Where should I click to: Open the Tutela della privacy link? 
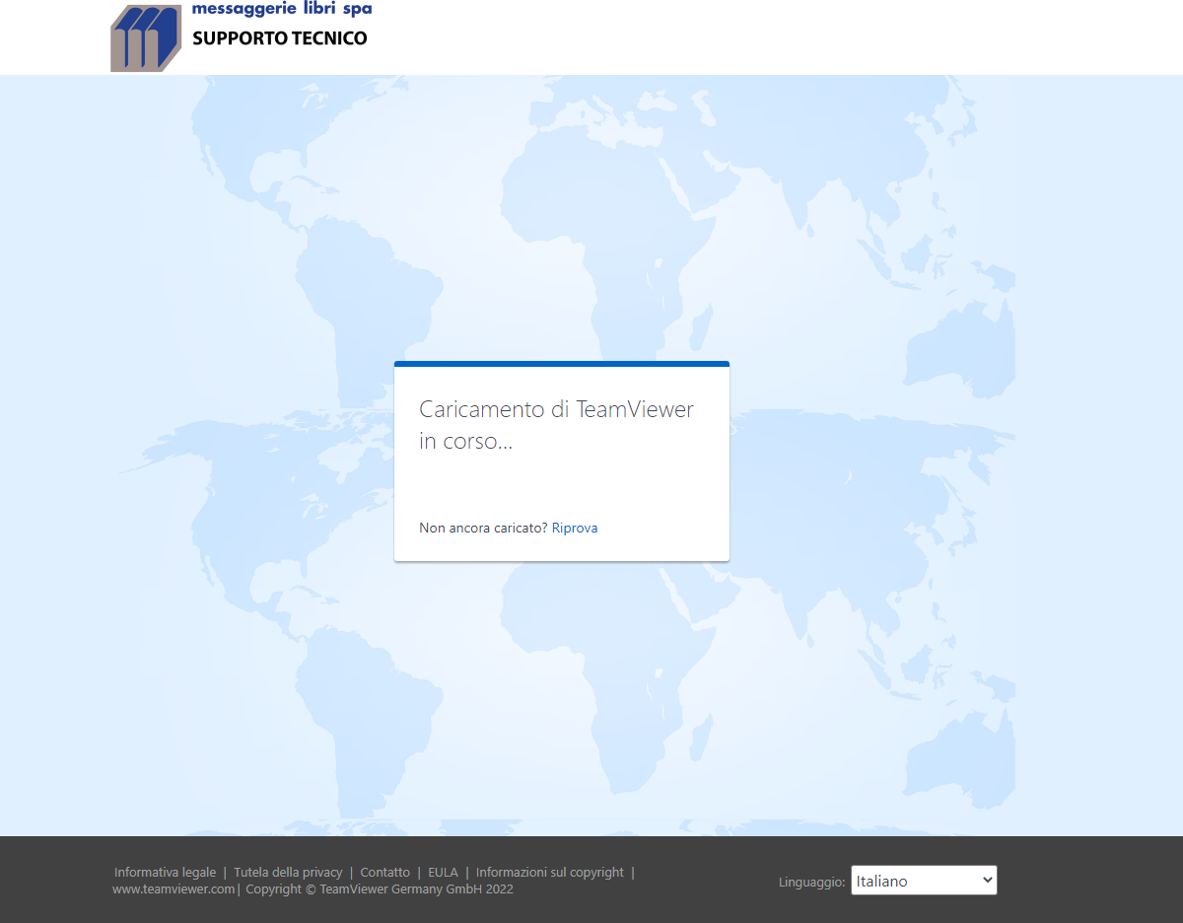click(288, 873)
